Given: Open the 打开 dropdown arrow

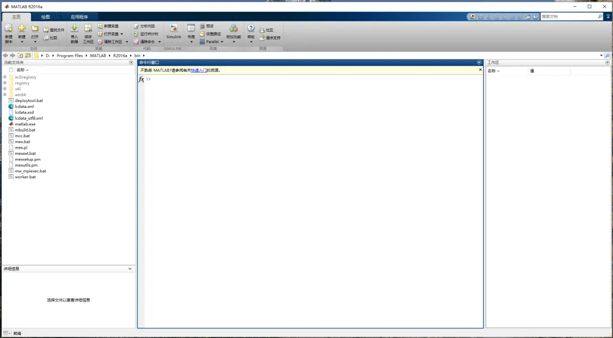Looking at the screenshot, I should pyautogui.click(x=35, y=42).
